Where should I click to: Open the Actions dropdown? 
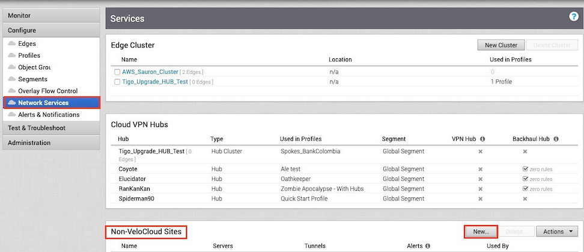557,231
